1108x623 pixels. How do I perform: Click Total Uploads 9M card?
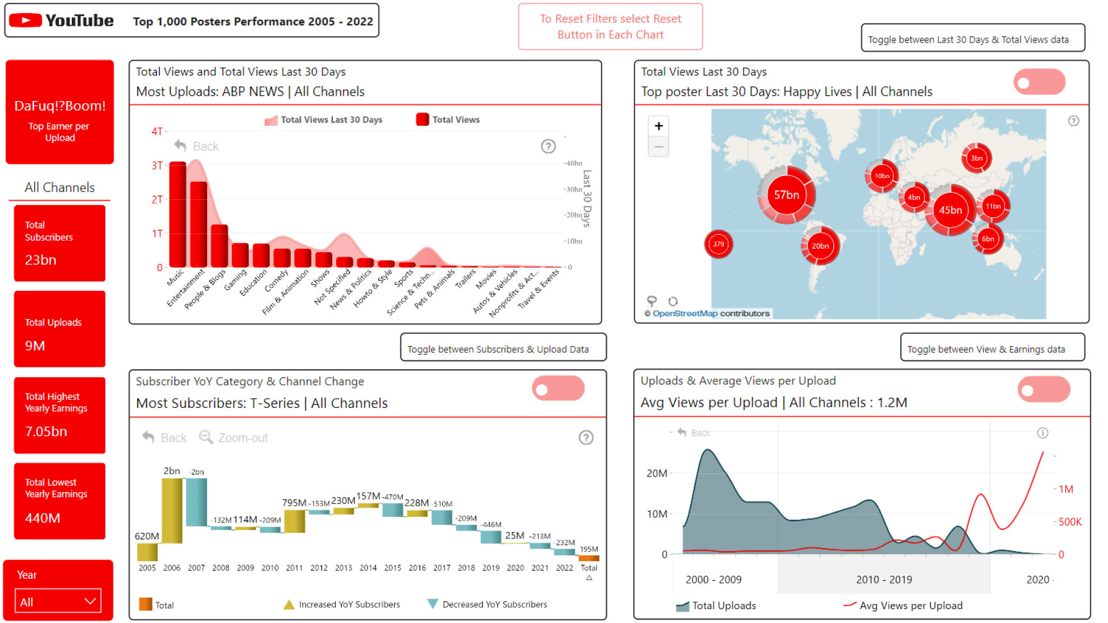click(59, 329)
